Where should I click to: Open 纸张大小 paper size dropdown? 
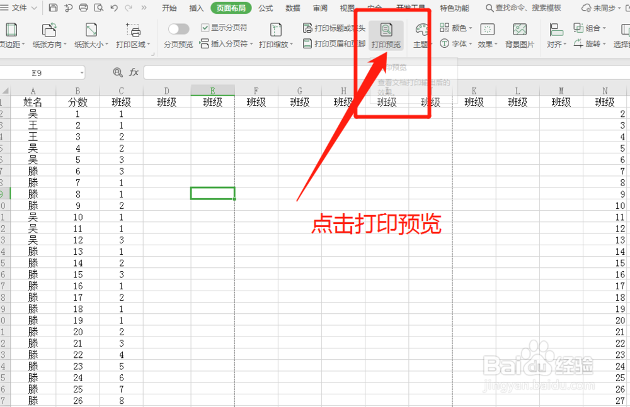click(x=91, y=36)
